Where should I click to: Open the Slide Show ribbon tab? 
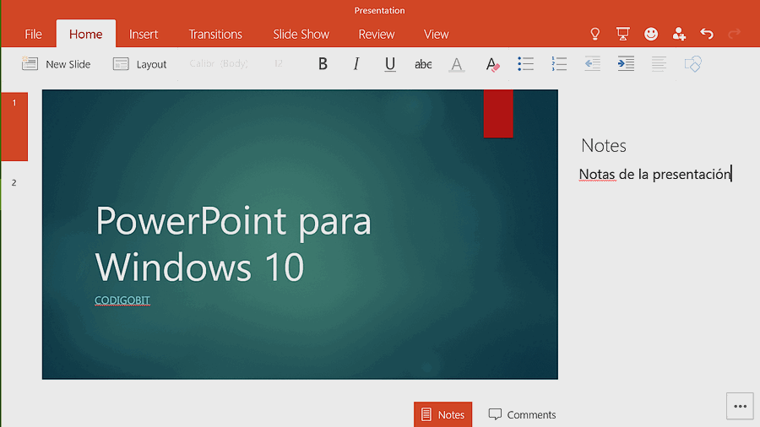(x=301, y=35)
